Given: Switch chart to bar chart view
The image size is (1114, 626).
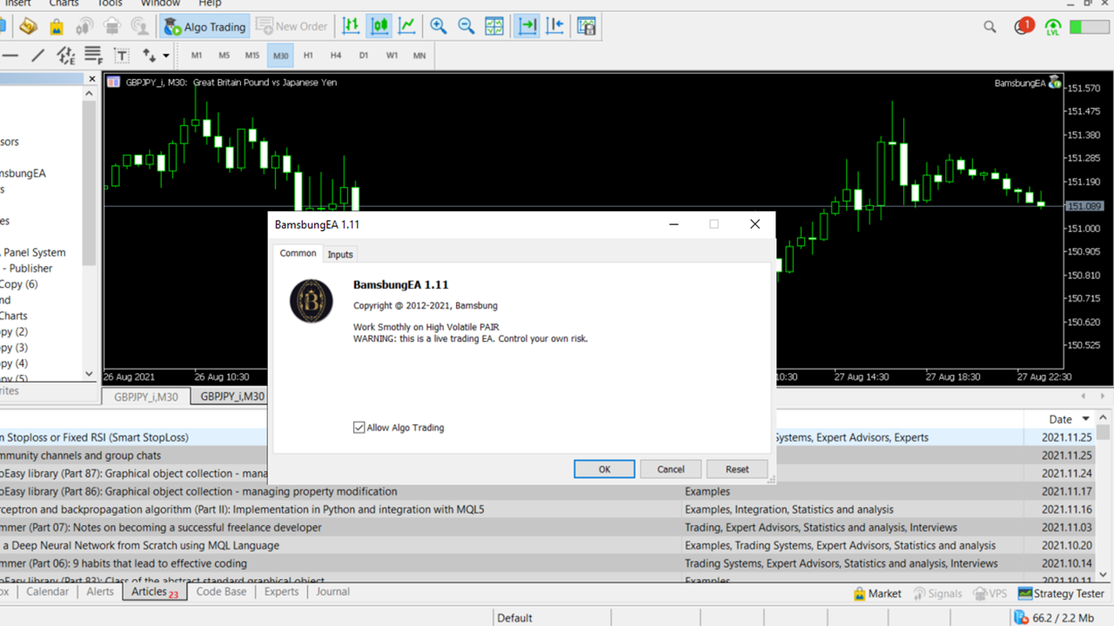Looking at the screenshot, I should tap(352, 27).
